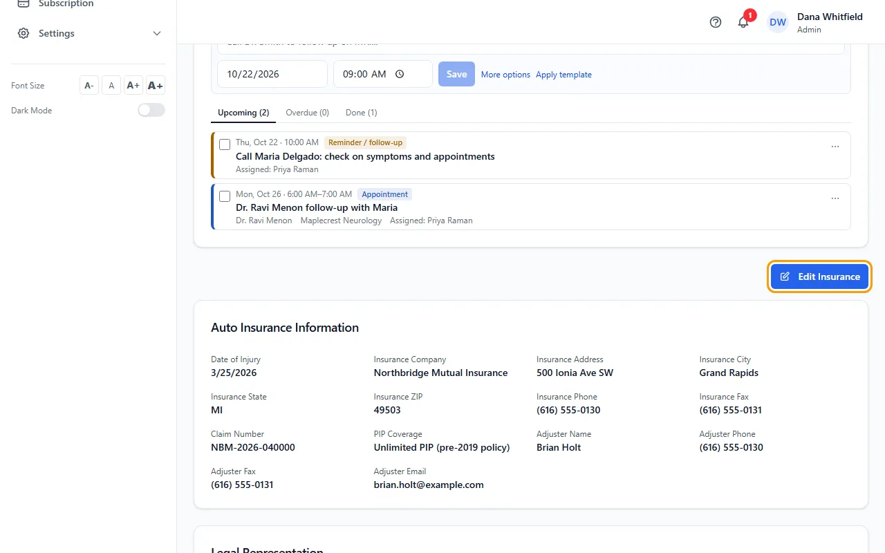Open the notifications bell
Screen dimensions: 885x553
[743, 22]
